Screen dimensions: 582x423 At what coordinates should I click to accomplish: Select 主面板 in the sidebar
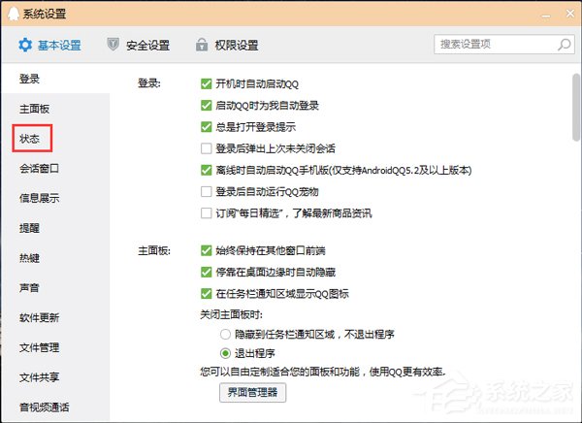click(35, 109)
